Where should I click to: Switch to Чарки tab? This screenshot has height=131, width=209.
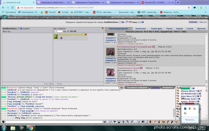tap(179, 29)
